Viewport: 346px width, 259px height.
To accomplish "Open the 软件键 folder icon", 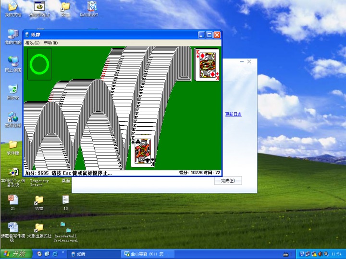I will click(13, 148).
